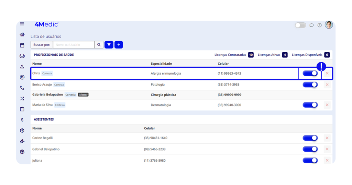Image resolution: width=352 pixels, height=185 pixels.
Task: Delete user Maria da Silva
Action: 327,105
